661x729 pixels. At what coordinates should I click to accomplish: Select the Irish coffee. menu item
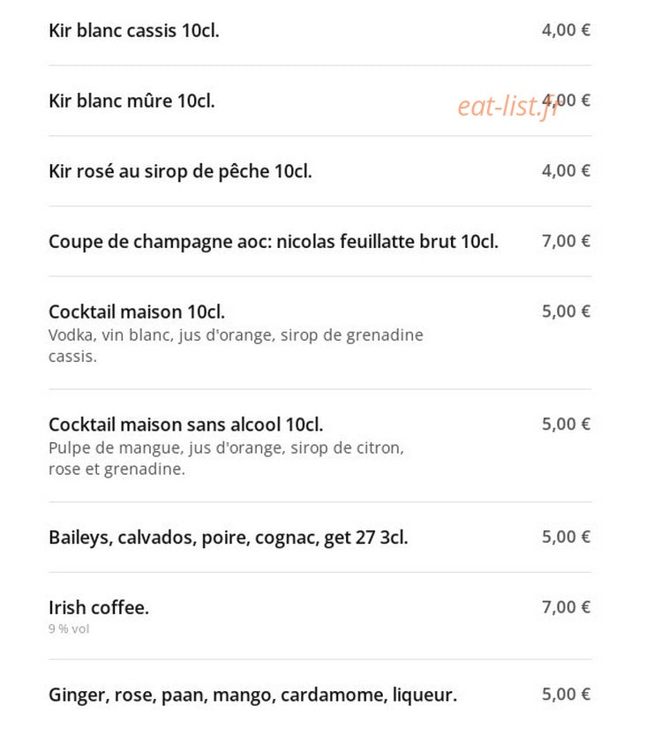99,608
